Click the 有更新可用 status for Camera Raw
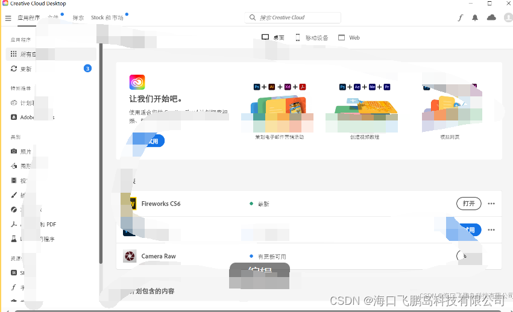Screen dimensions: 513x312 click(x=268, y=257)
